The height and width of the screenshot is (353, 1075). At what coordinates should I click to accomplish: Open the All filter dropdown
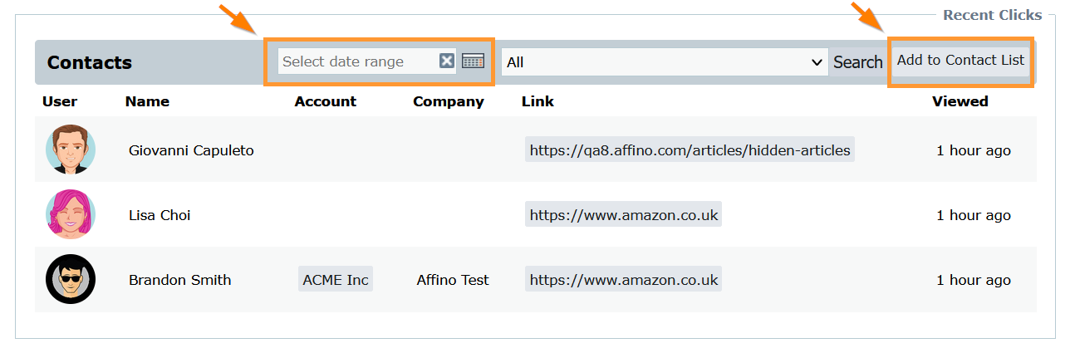664,62
